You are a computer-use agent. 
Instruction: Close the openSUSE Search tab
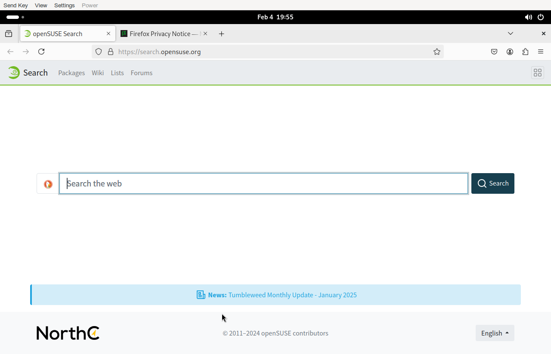(108, 34)
